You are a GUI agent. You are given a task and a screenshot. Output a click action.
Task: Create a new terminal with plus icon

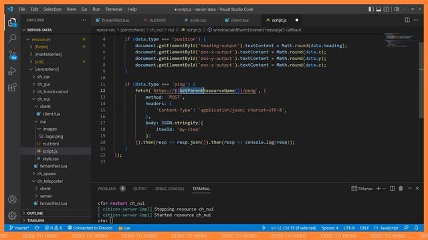point(379,188)
